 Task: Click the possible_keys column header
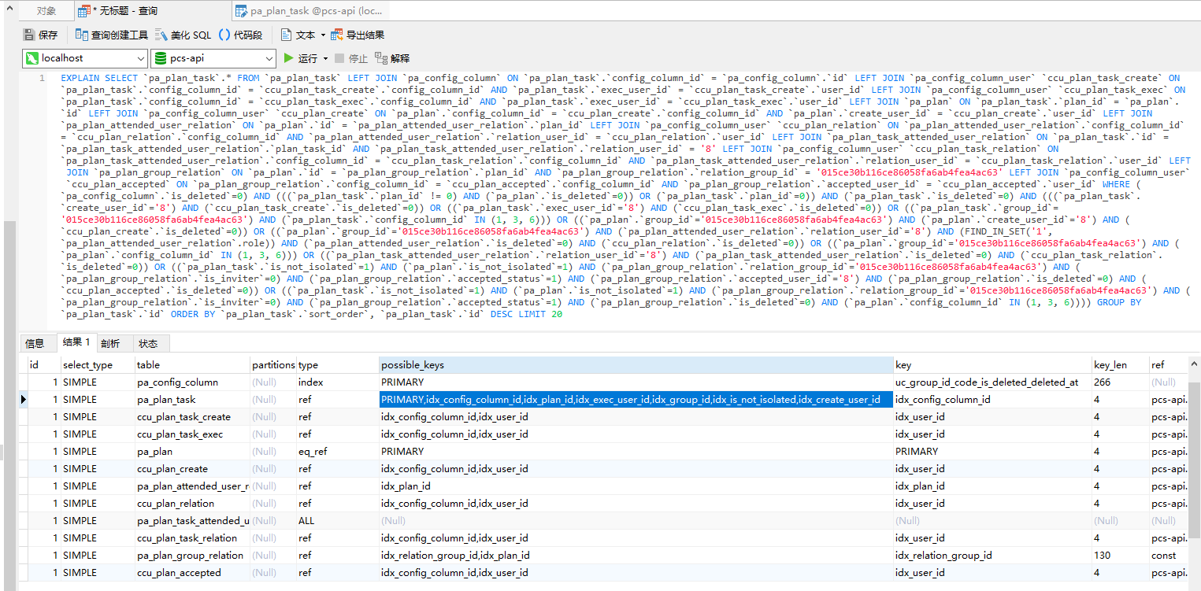click(634, 365)
